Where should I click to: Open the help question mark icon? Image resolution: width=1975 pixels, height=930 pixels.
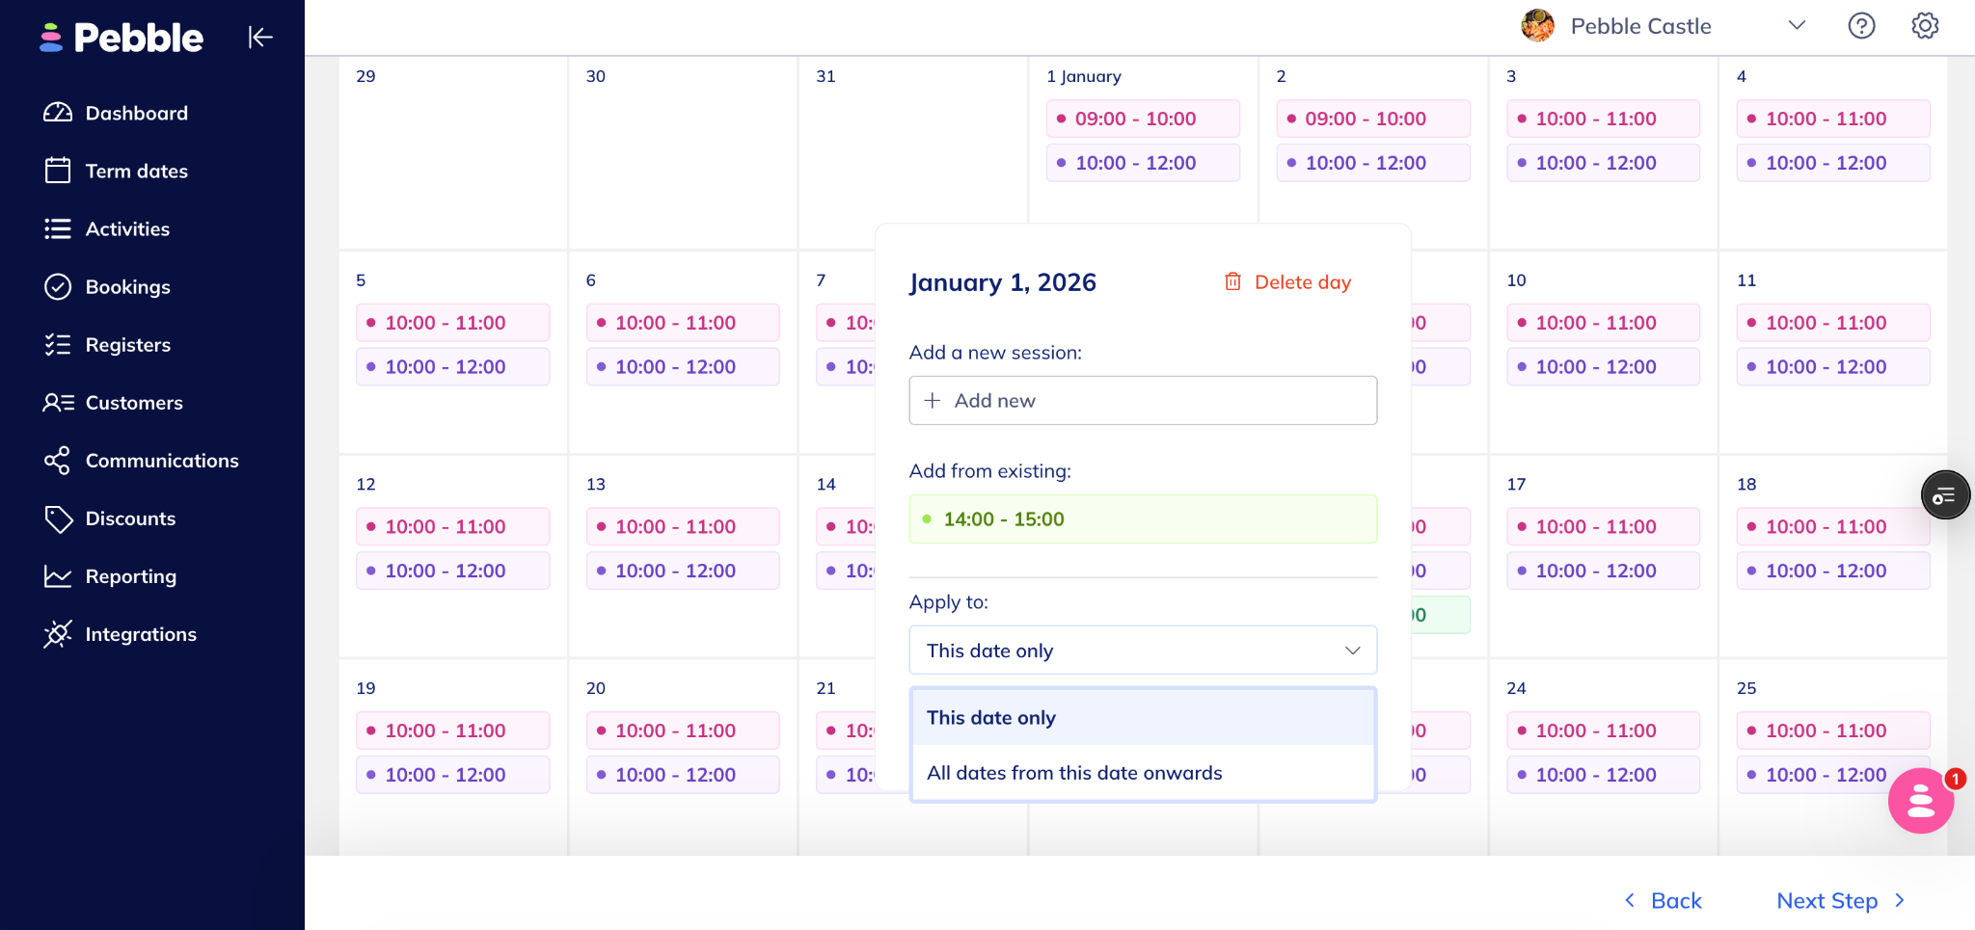pyautogui.click(x=1861, y=26)
